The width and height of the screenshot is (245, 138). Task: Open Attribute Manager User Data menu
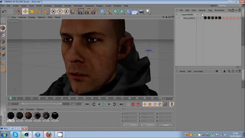(x=198, y=71)
